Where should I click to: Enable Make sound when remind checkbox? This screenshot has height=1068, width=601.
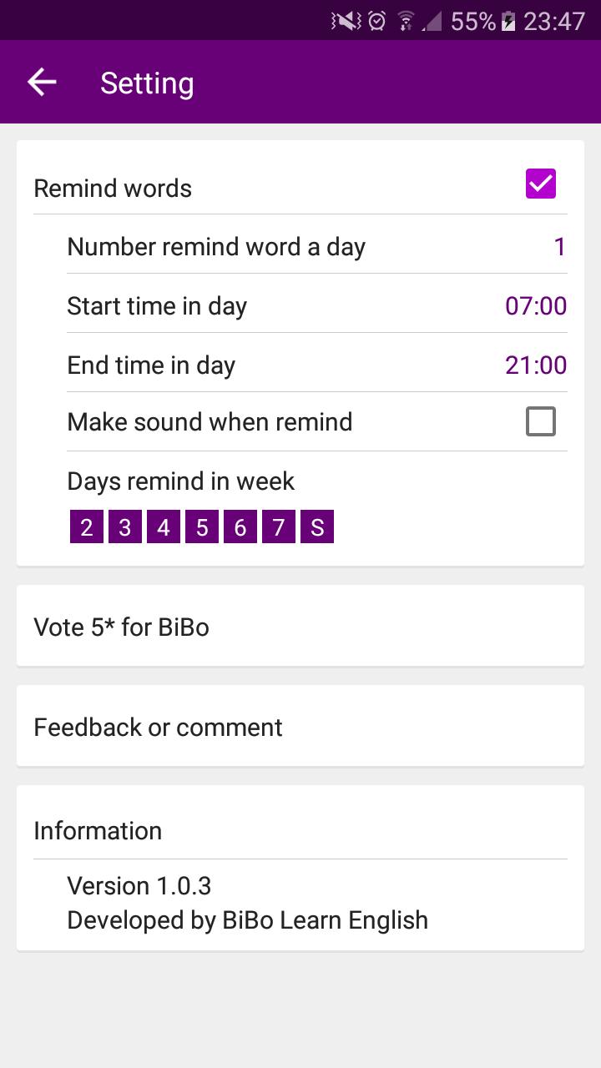[540, 421]
